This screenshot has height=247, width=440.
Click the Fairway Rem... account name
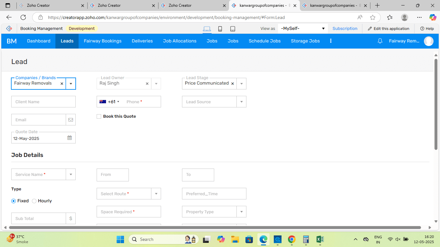[x=404, y=41]
